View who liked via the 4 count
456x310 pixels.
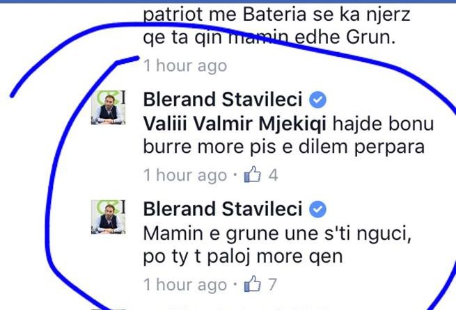(273, 175)
